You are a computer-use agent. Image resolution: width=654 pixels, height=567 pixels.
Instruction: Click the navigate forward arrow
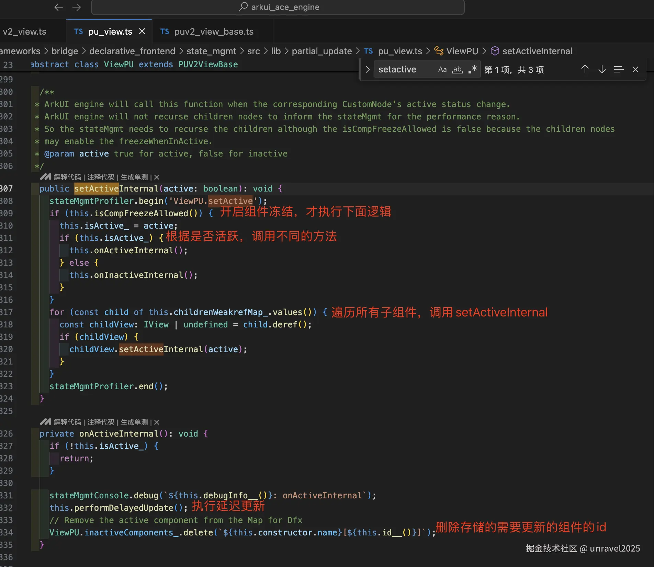77,7
